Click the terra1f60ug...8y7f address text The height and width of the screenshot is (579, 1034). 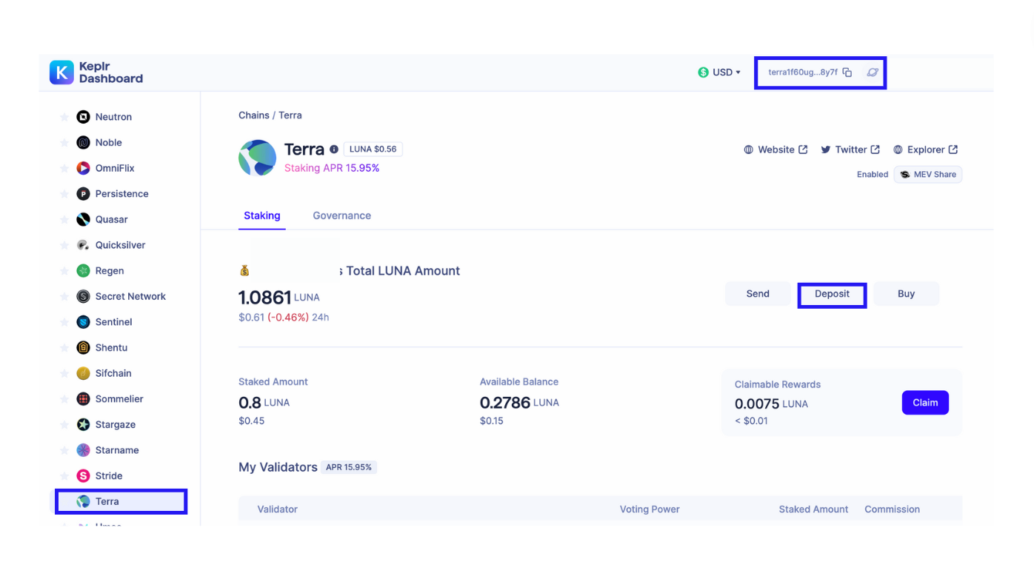click(803, 73)
